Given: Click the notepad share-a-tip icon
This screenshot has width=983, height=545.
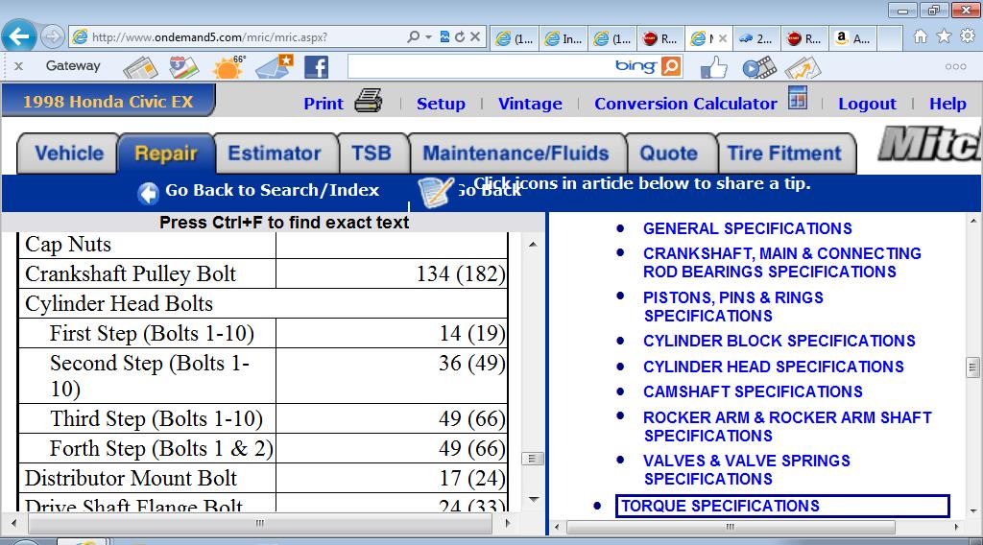Looking at the screenshot, I should coord(436,192).
